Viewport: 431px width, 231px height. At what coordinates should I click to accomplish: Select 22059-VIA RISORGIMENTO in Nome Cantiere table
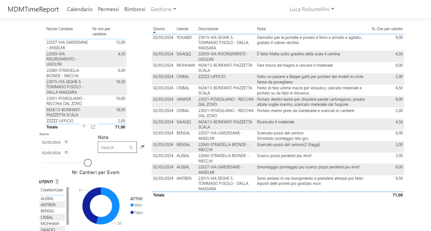click(x=61, y=59)
